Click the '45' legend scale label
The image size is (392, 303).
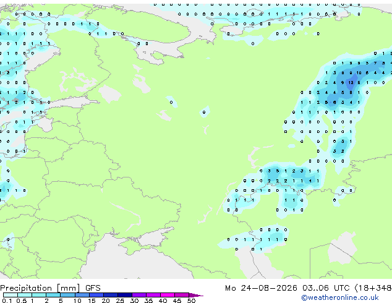[177, 301]
